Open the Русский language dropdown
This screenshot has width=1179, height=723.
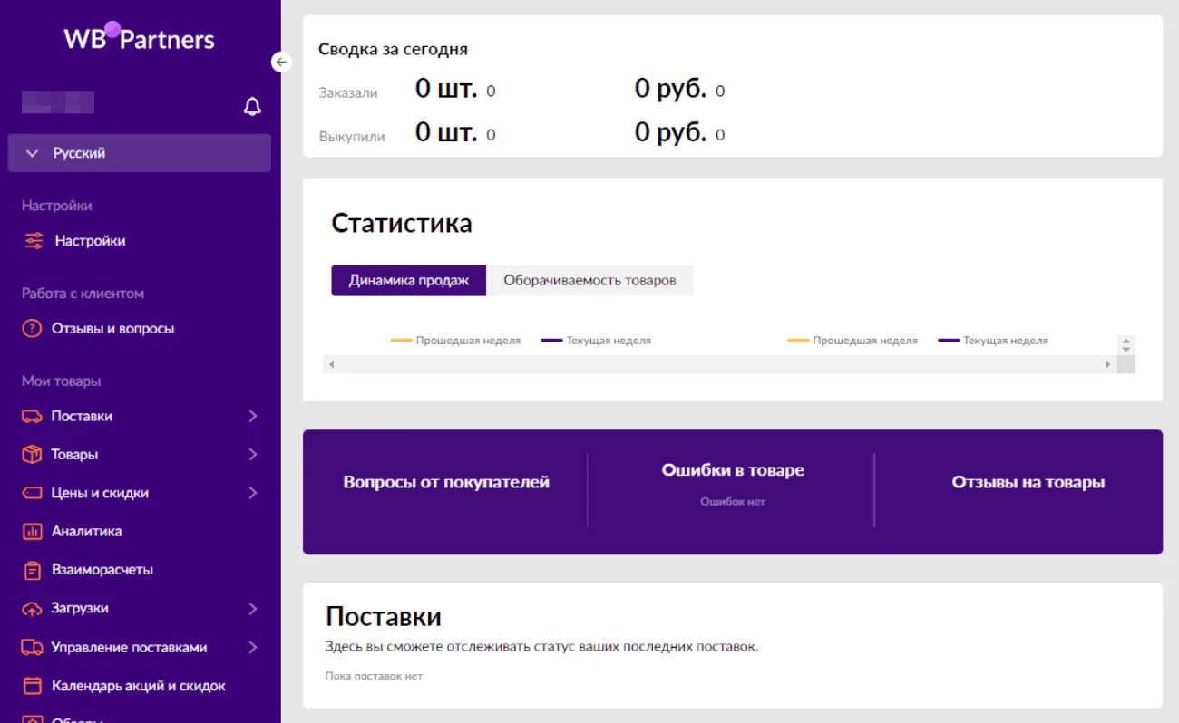click(x=140, y=153)
